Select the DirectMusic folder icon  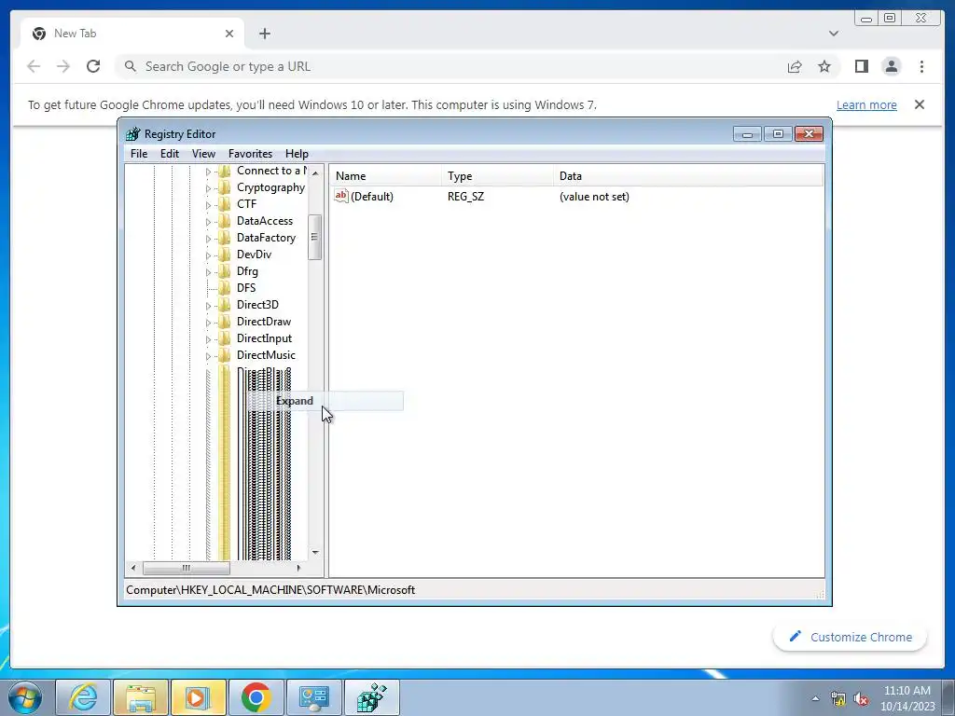[225, 355]
